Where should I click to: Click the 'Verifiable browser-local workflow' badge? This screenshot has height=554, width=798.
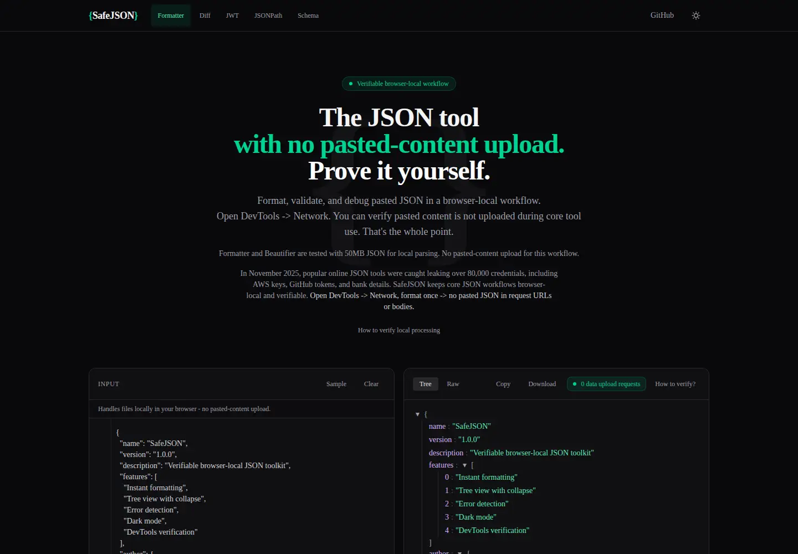(x=399, y=84)
